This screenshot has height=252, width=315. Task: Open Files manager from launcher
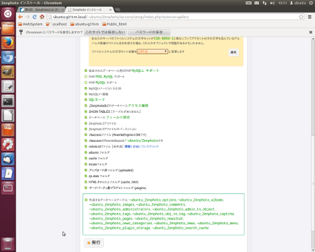(x=8, y=28)
